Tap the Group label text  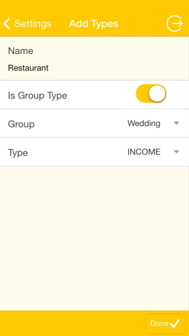click(x=21, y=124)
